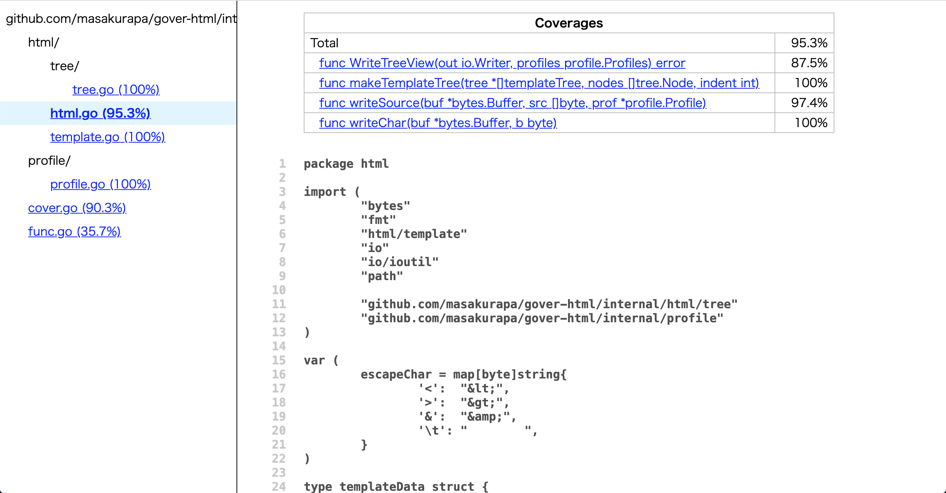
Task: Click the Total coverage row label
Action: tap(324, 43)
